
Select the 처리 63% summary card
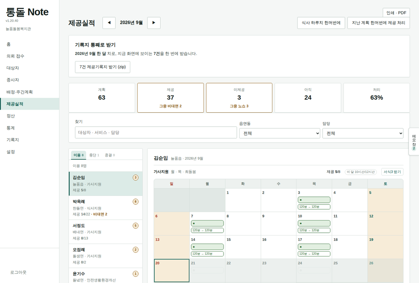point(376,98)
